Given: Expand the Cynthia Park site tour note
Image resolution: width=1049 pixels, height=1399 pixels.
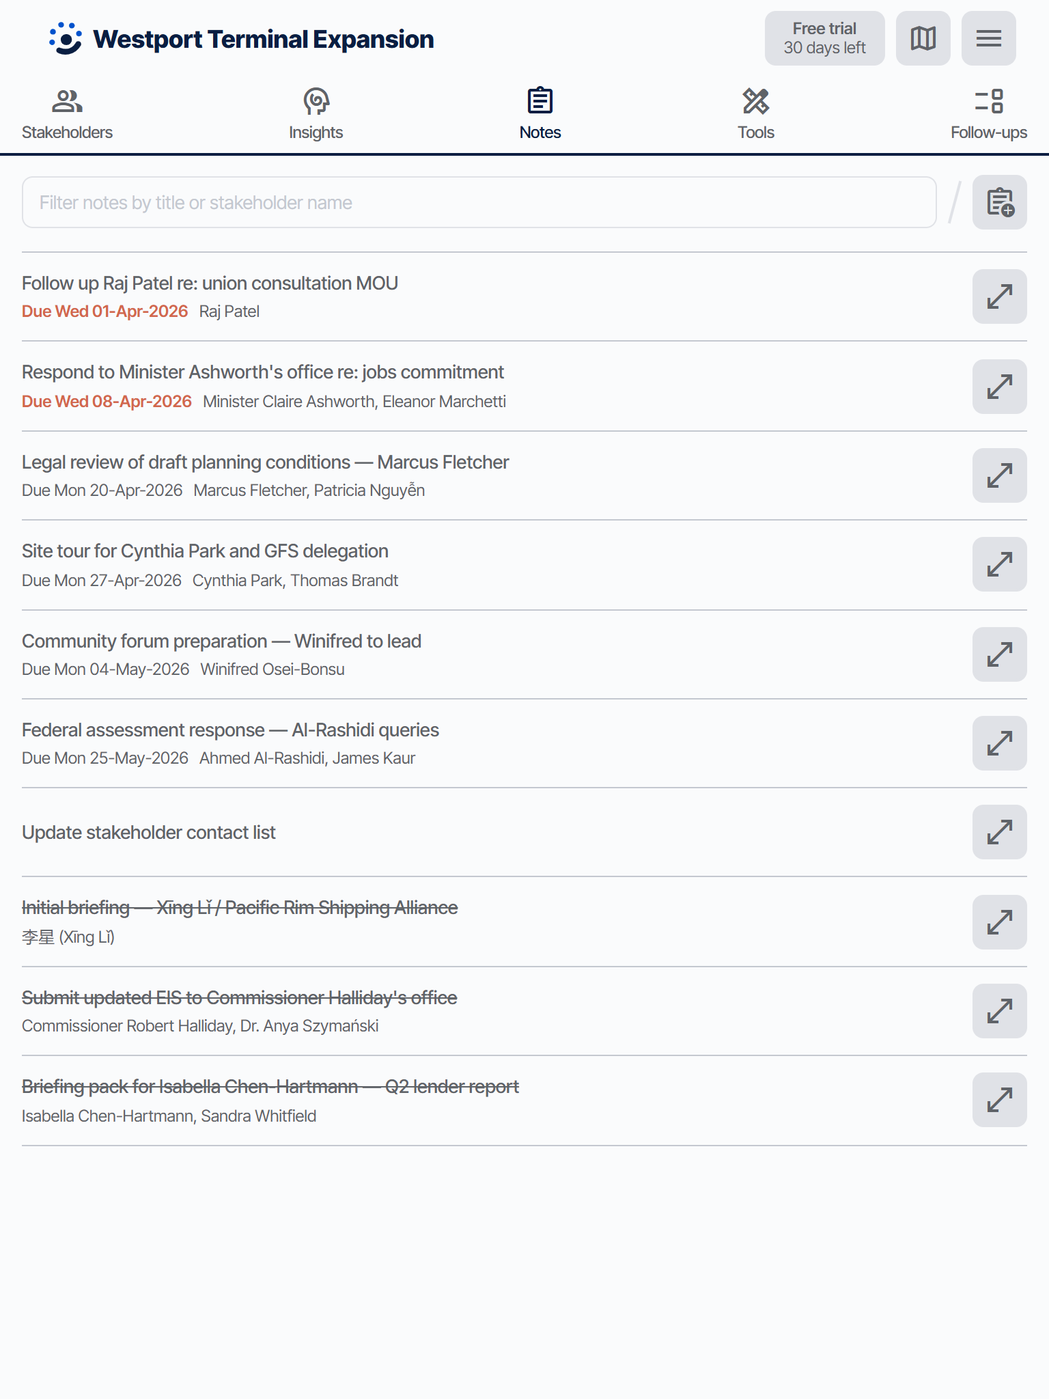Looking at the screenshot, I should tap(998, 564).
